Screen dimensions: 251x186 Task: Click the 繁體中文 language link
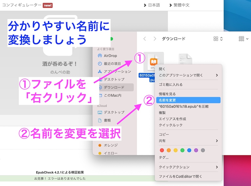[x=181, y=5]
